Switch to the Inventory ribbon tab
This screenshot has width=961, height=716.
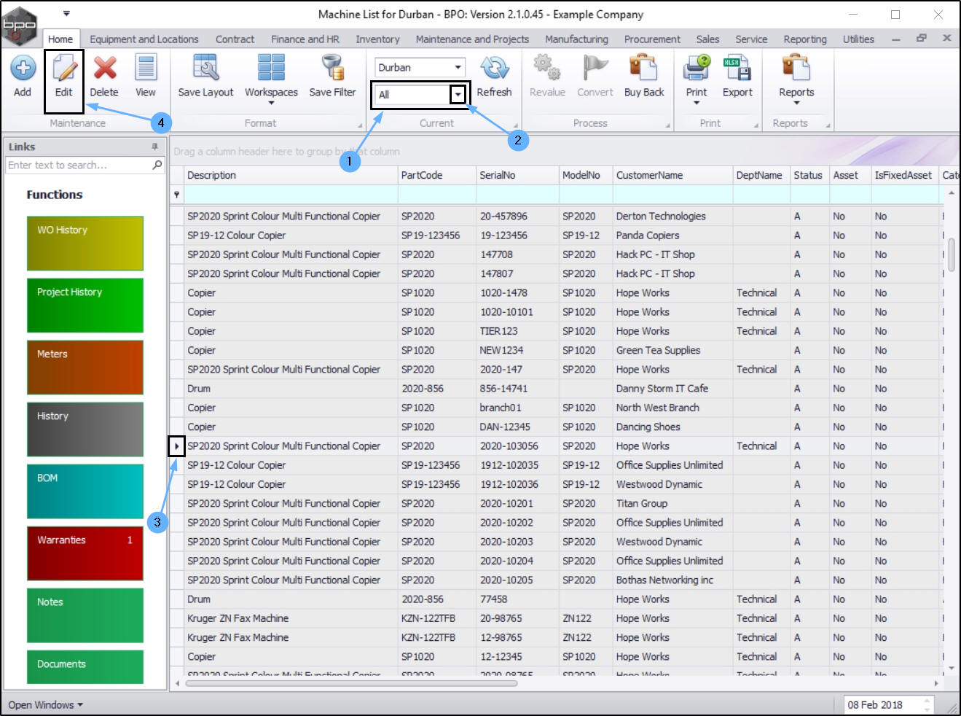click(x=377, y=39)
